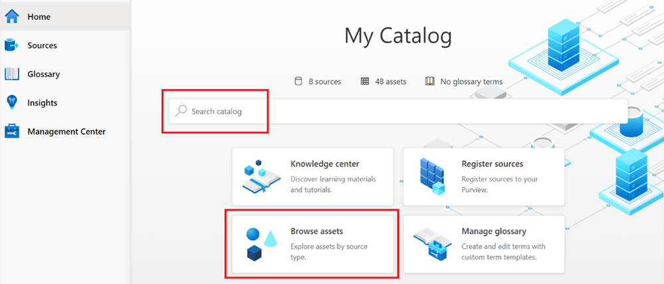Go to Sources in the sidebar

tap(42, 46)
